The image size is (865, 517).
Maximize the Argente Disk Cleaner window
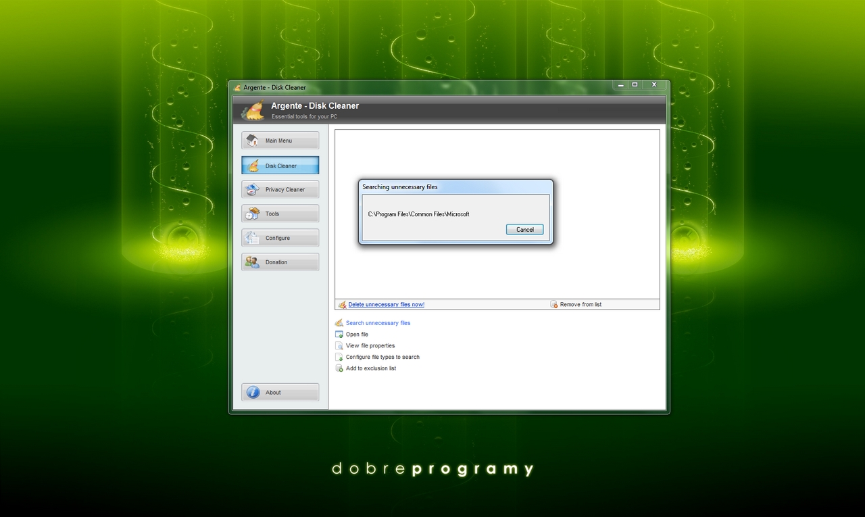[x=635, y=85]
